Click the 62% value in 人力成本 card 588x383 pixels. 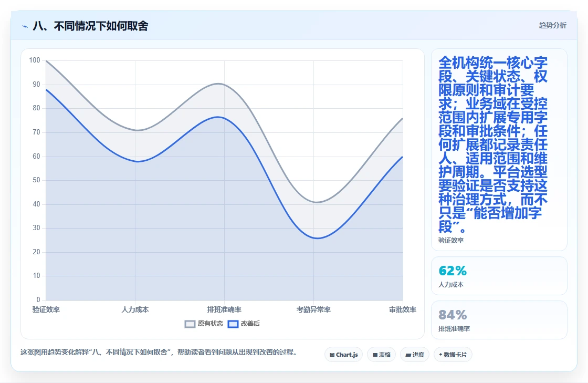pos(453,271)
